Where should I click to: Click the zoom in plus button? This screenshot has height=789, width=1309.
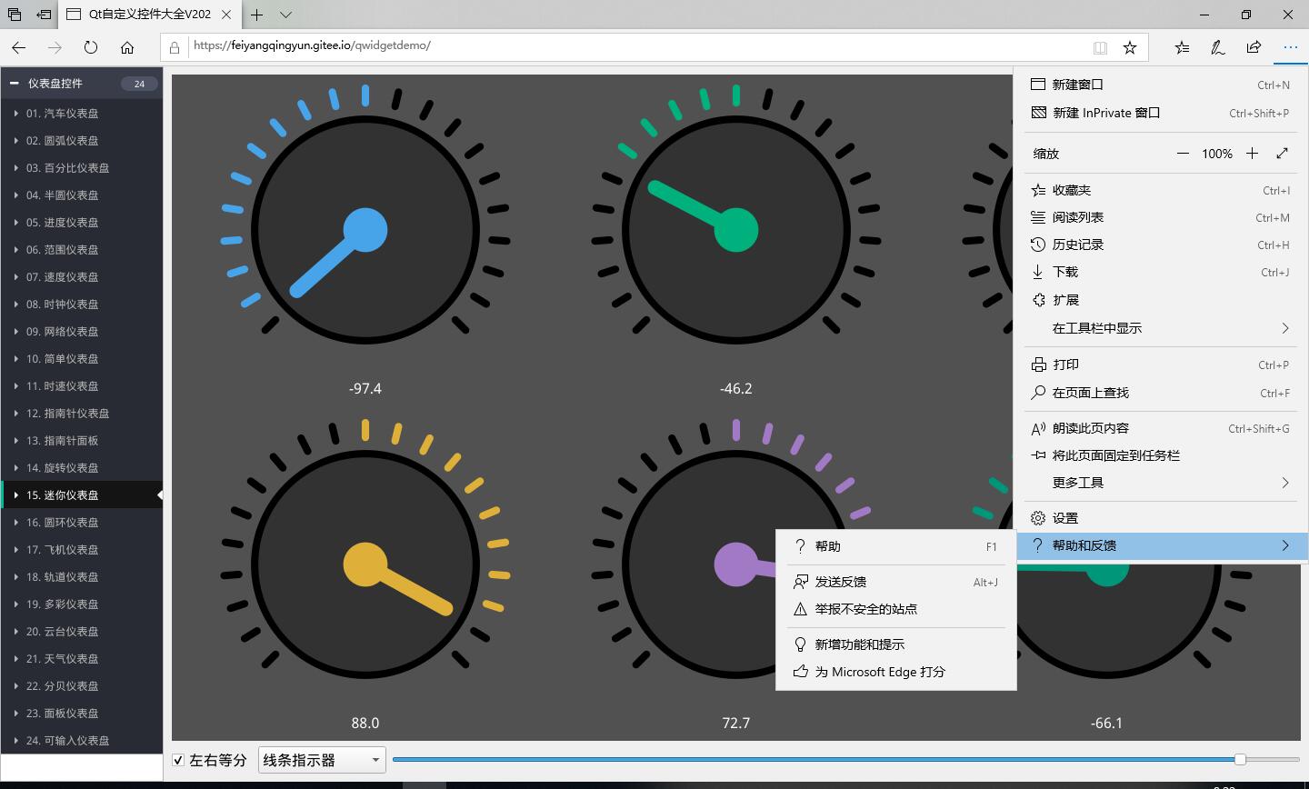1252,154
